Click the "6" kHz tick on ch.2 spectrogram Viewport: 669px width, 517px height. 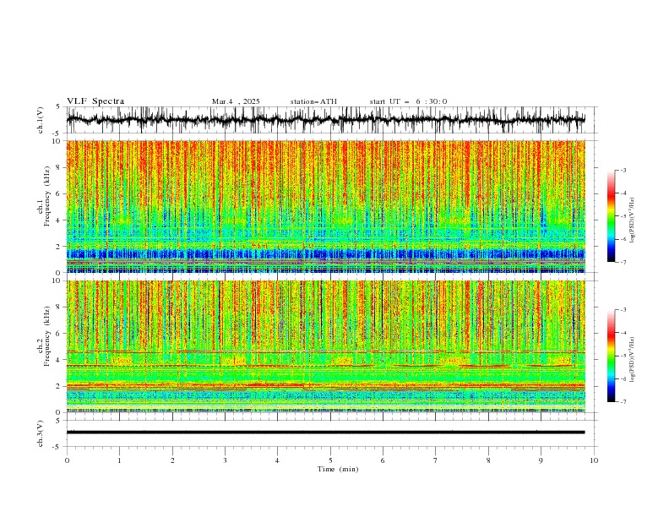(60, 334)
